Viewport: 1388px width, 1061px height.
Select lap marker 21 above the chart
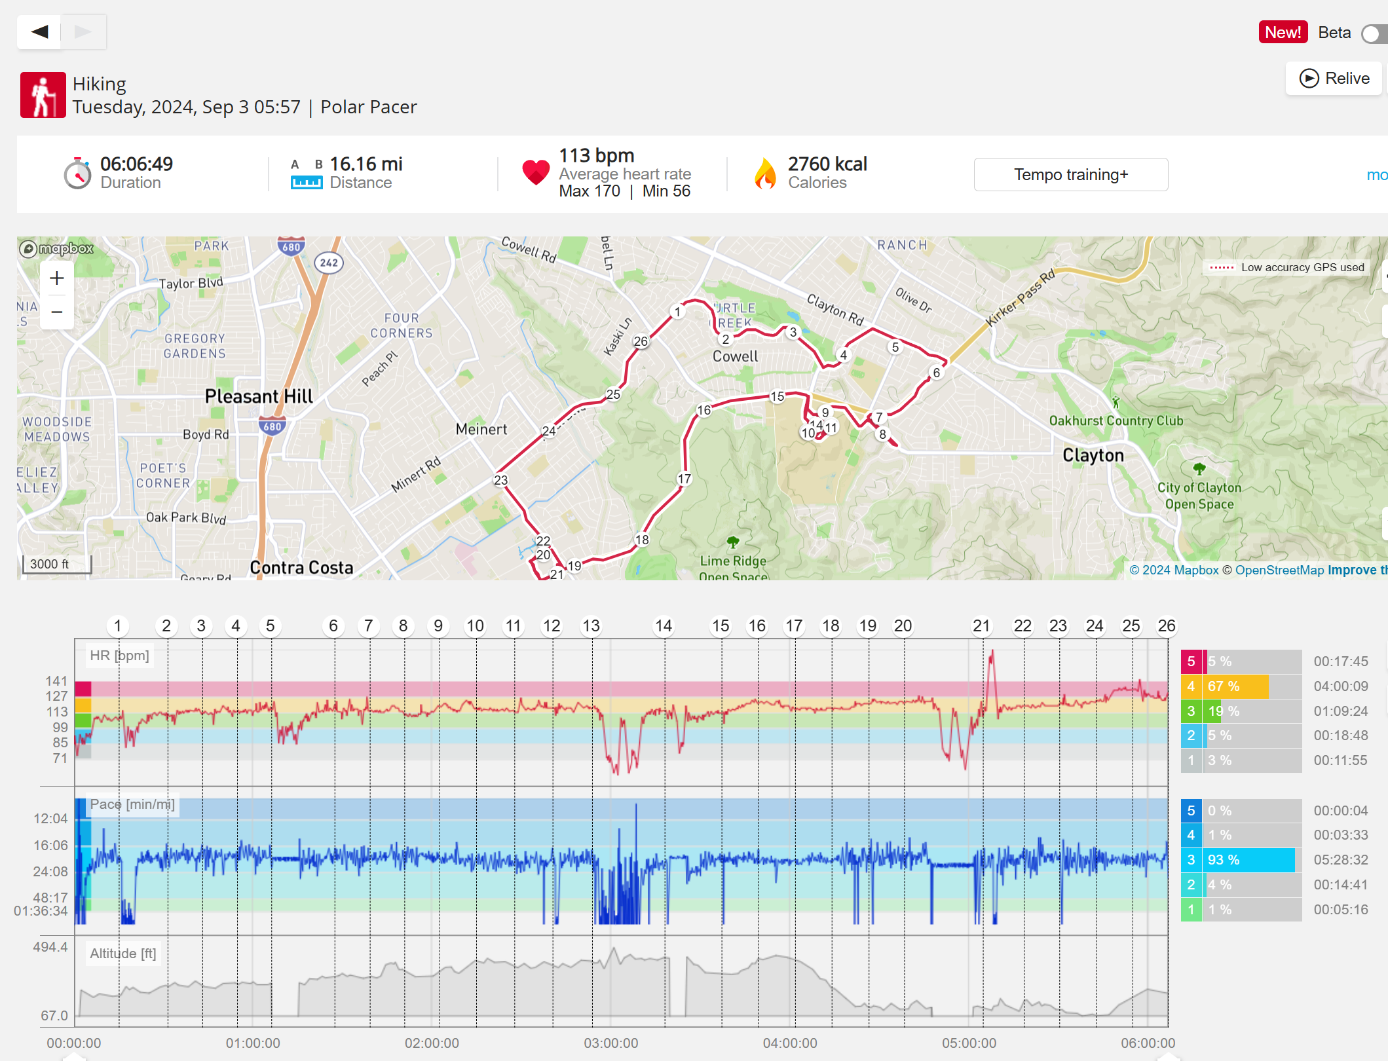pyautogui.click(x=981, y=626)
